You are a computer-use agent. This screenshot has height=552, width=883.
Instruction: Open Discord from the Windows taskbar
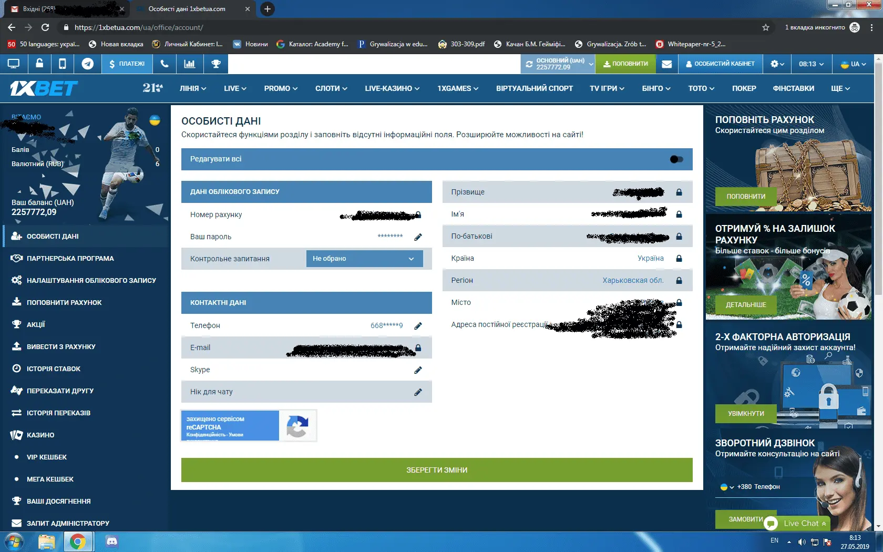pyautogui.click(x=111, y=541)
